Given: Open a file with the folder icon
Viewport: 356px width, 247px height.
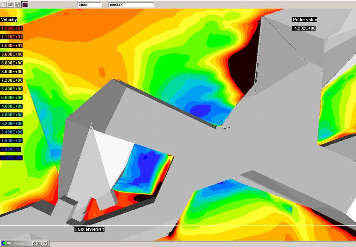Looking at the screenshot, I should [10, 5].
